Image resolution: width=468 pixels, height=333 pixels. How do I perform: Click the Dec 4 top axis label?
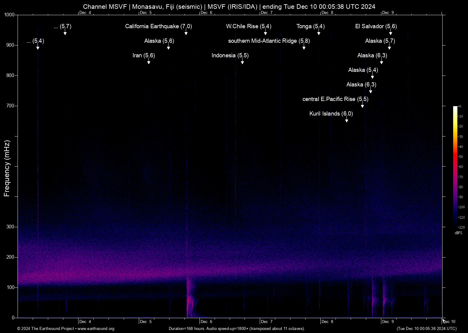coord(85,13)
